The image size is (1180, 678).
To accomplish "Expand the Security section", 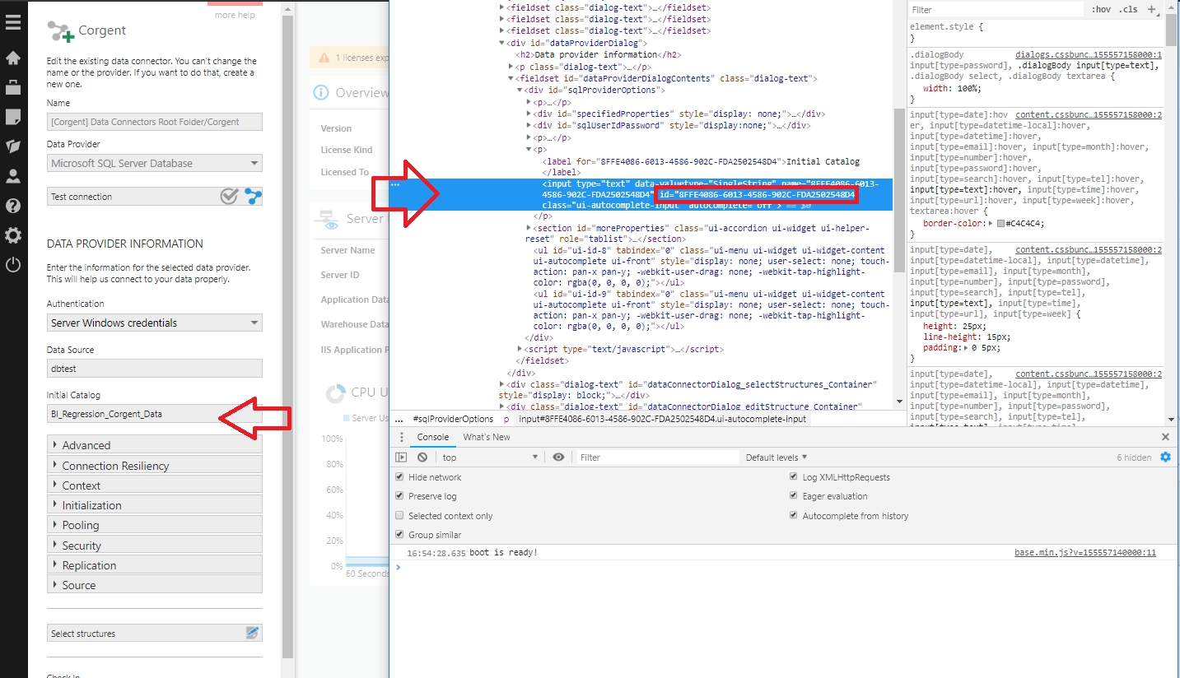I will pyautogui.click(x=155, y=546).
